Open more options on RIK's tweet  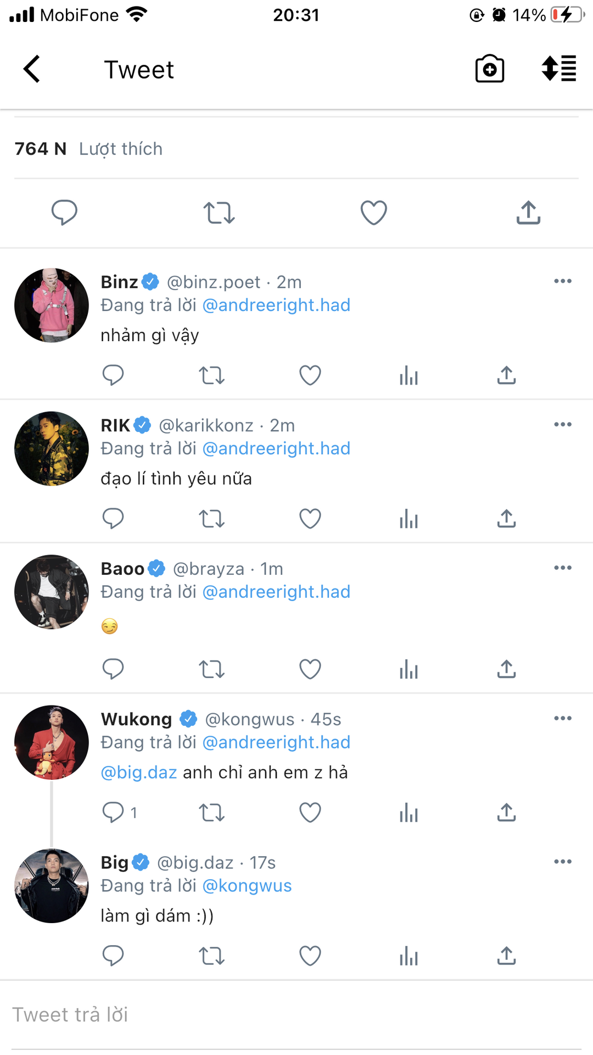point(563,425)
